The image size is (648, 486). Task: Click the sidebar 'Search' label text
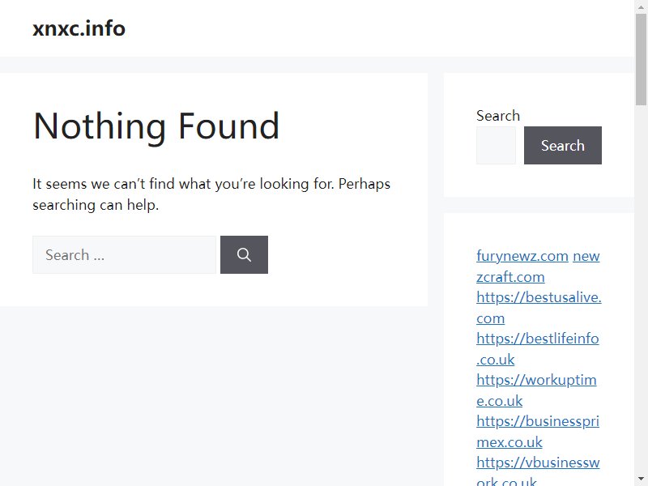tap(498, 116)
